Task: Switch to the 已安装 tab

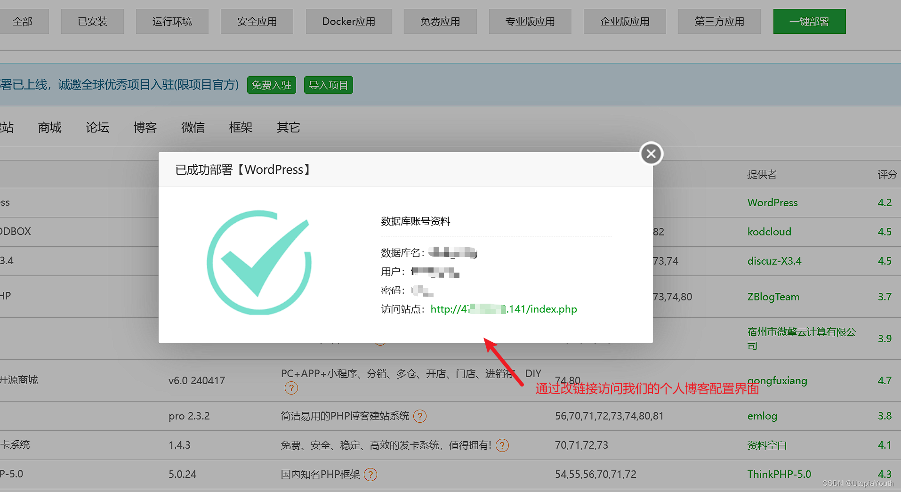Action: click(92, 21)
